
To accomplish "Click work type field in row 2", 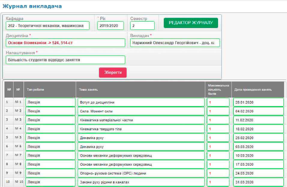I will [50, 111].
